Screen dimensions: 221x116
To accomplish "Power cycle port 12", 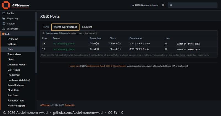I will [x=194, y=49].
